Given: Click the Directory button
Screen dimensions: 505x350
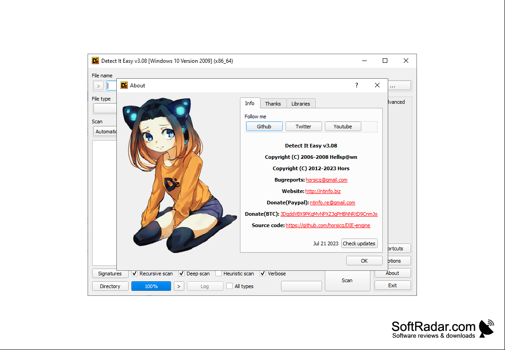Looking at the screenshot, I should 110,286.
